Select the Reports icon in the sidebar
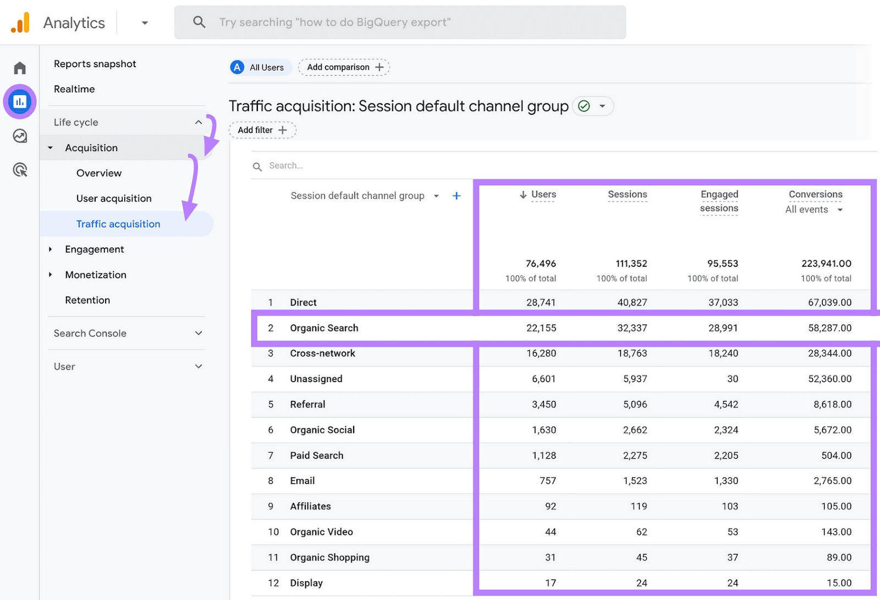This screenshot has height=600, width=880. point(20,101)
